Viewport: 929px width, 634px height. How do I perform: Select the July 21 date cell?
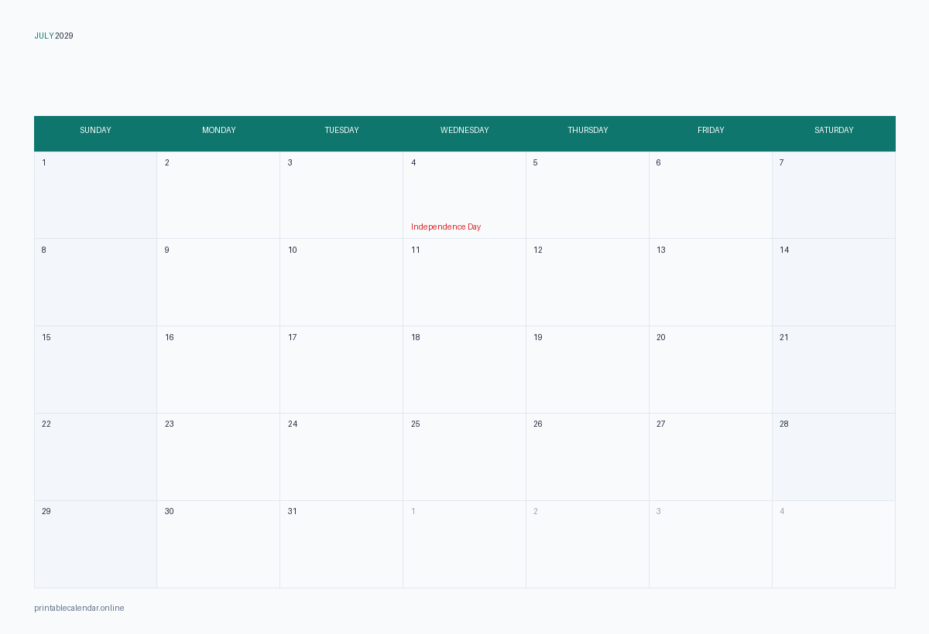[834, 370]
